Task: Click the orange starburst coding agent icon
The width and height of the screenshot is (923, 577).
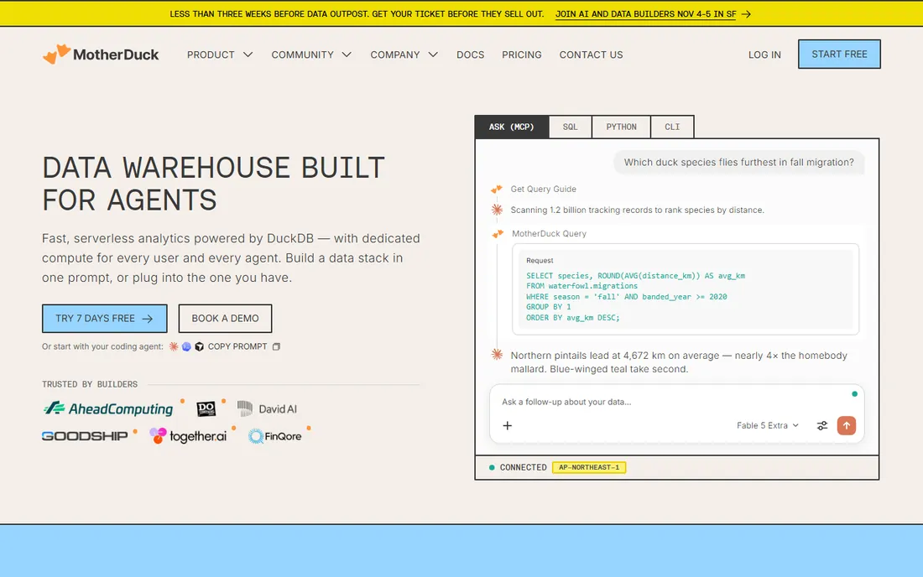Action: click(x=174, y=346)
